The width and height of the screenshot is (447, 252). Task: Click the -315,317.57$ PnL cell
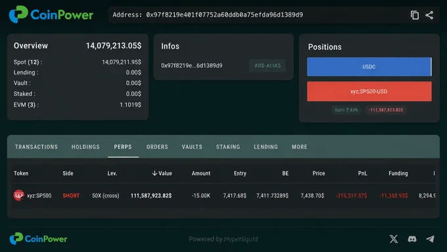(x=351, y=195)
